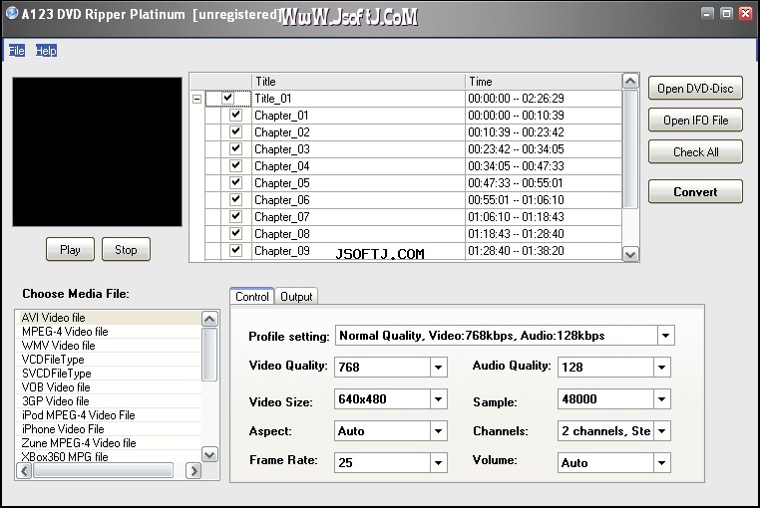Maximize the DVD Ripper window

(726, 14)
